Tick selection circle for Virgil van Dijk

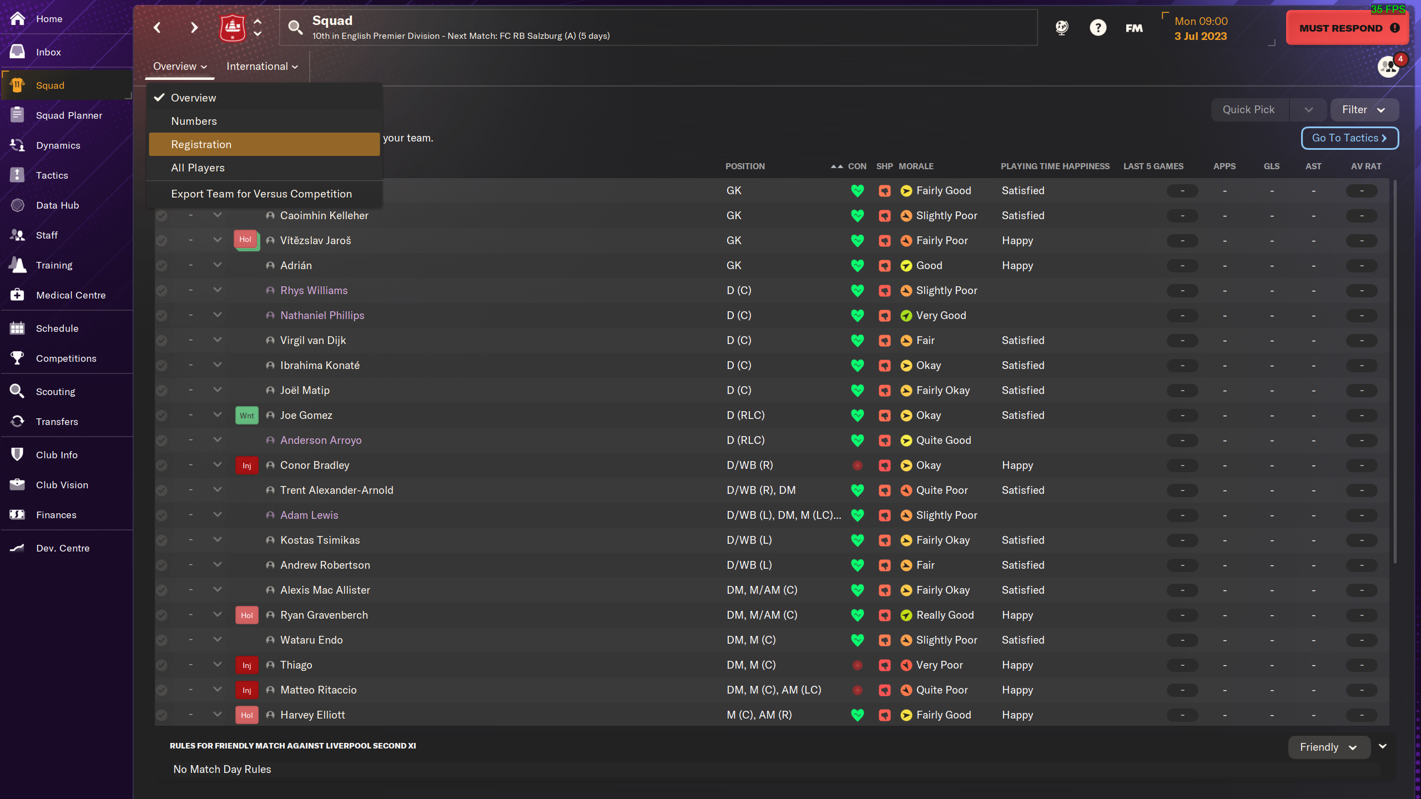click(x=162, y=341)
